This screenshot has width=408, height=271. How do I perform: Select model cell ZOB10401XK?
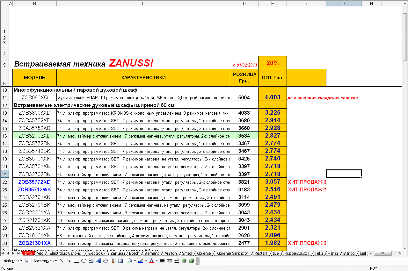point(34,235)
